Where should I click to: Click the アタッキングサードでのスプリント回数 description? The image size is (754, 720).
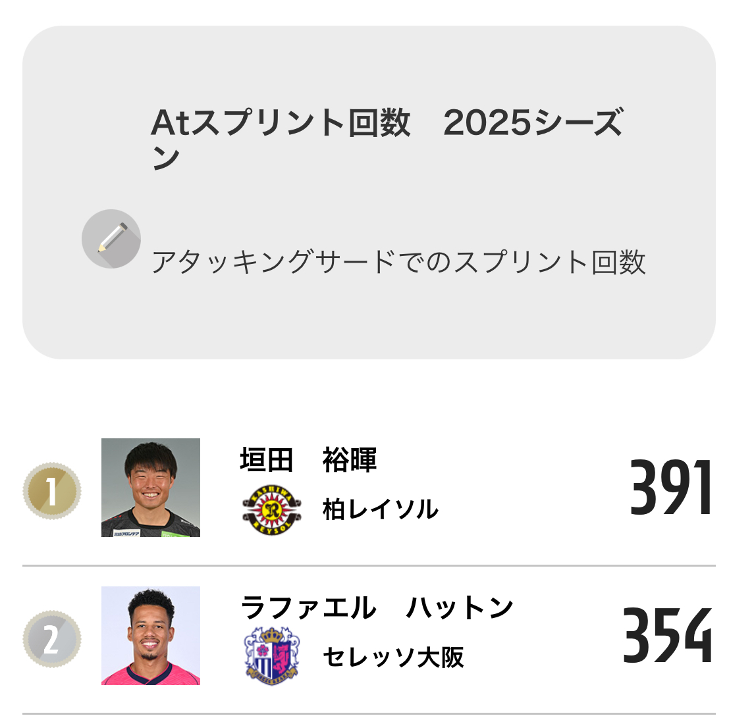point(398,262)
